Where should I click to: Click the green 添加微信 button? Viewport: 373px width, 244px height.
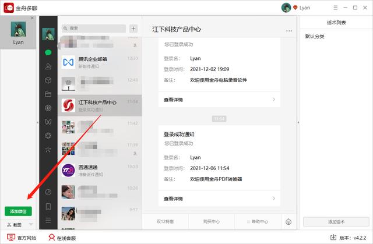pyautogui.click(x=19, y=211)
